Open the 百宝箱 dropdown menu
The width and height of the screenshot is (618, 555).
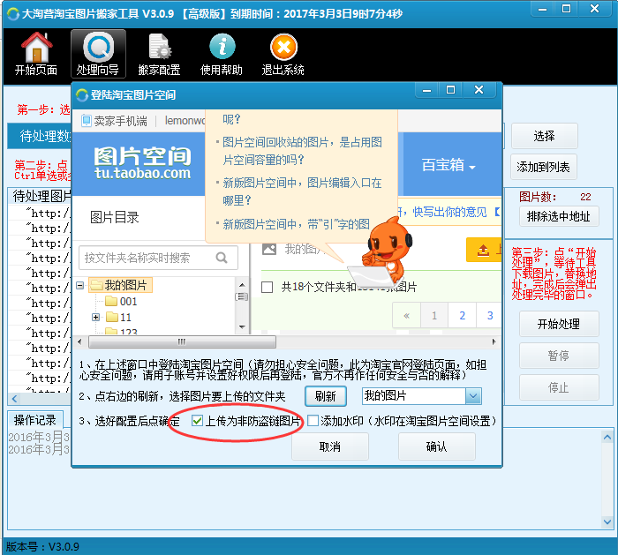[448, 165]
